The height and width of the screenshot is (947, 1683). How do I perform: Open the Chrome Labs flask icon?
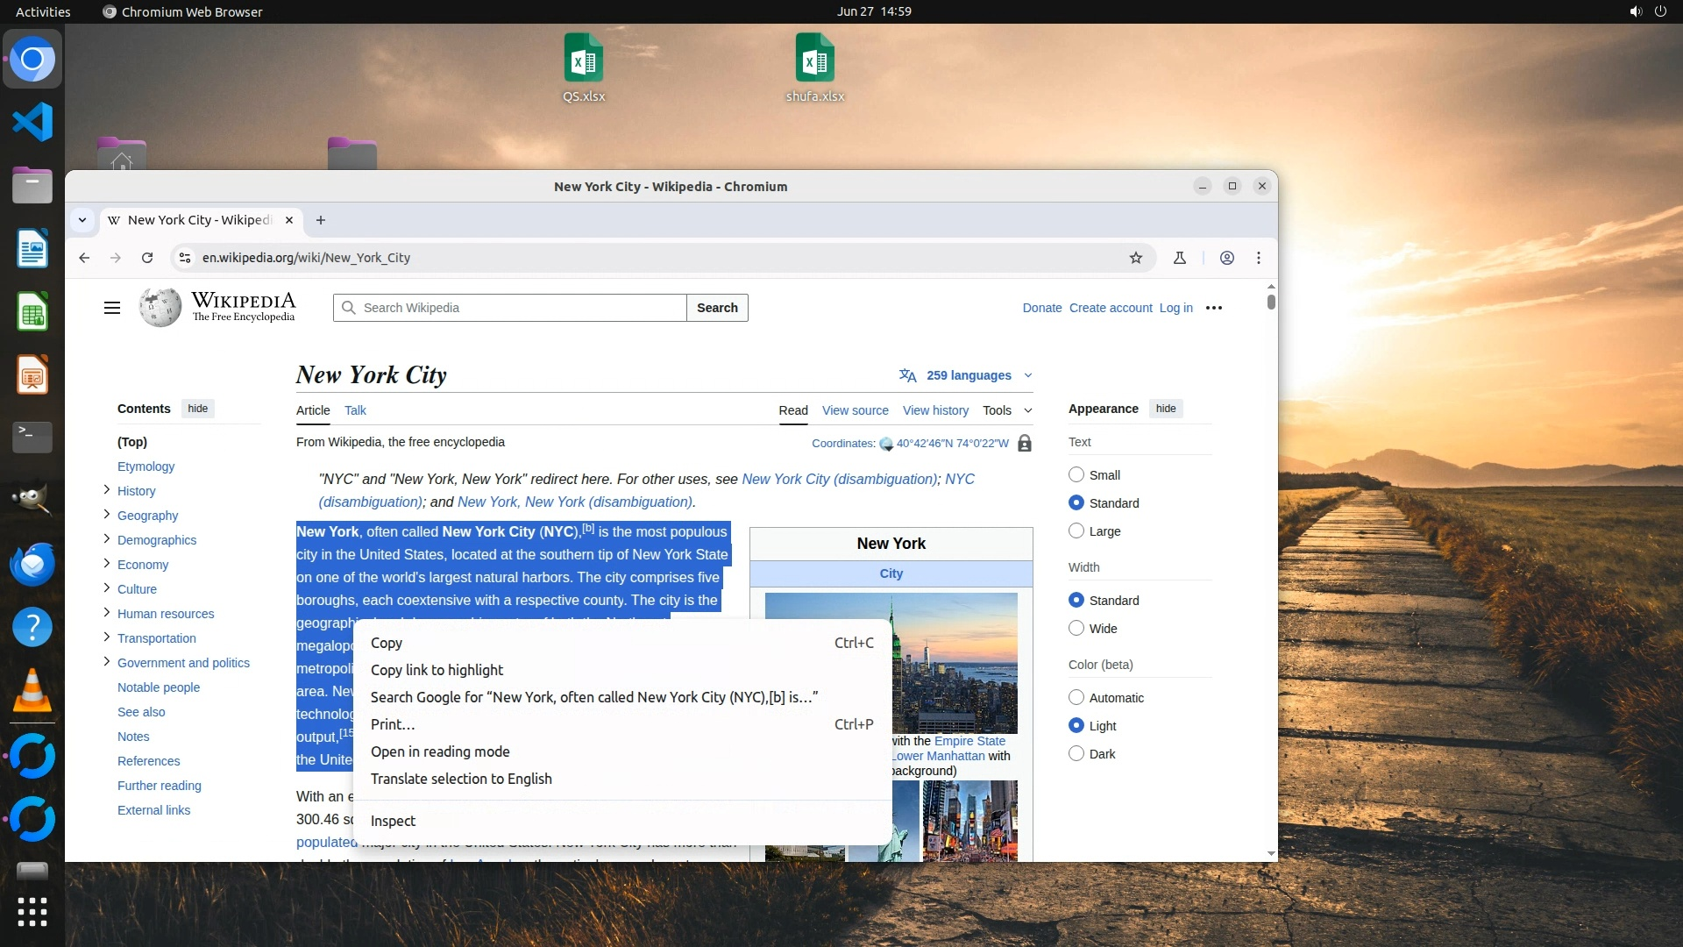(x=1180, y=258)
